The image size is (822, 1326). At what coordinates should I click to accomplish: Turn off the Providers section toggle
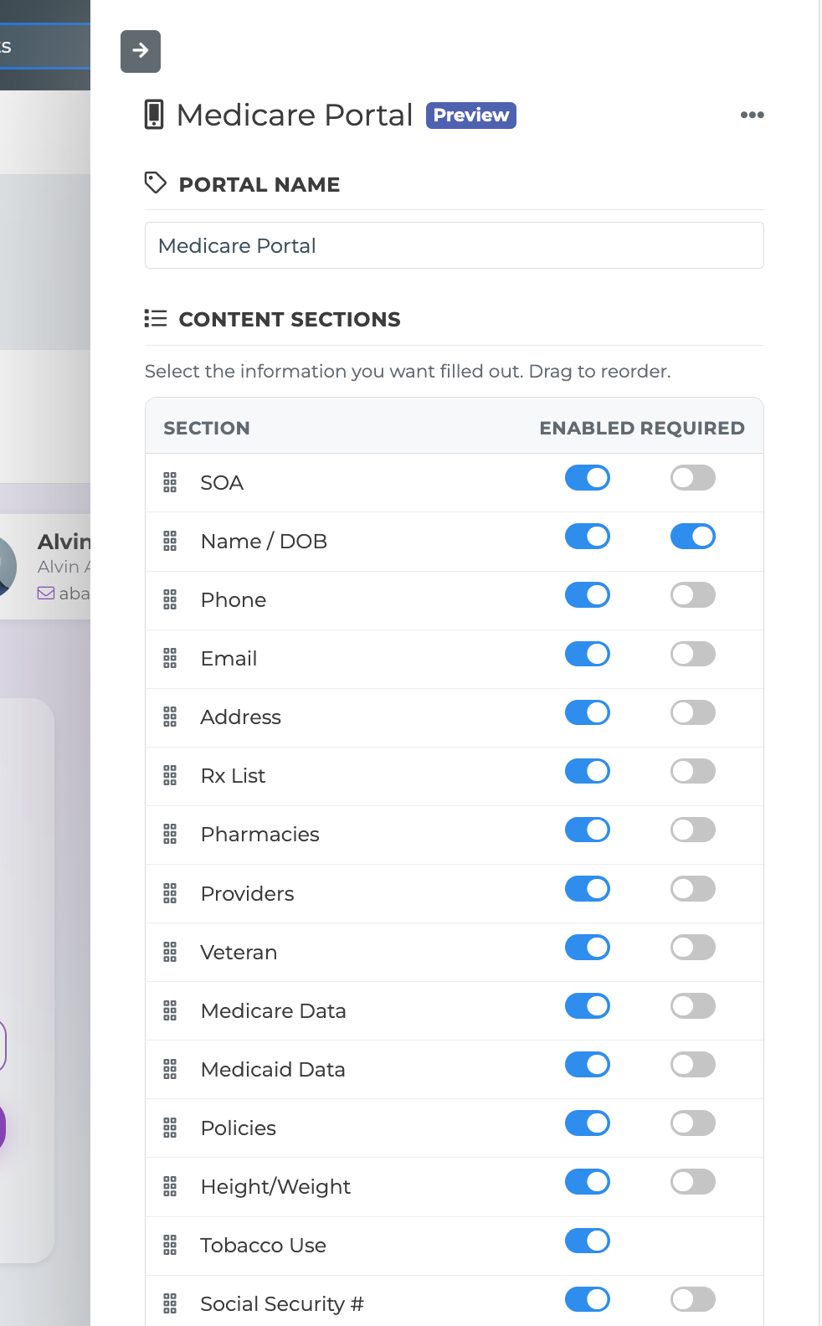click(x=588, y=889)
